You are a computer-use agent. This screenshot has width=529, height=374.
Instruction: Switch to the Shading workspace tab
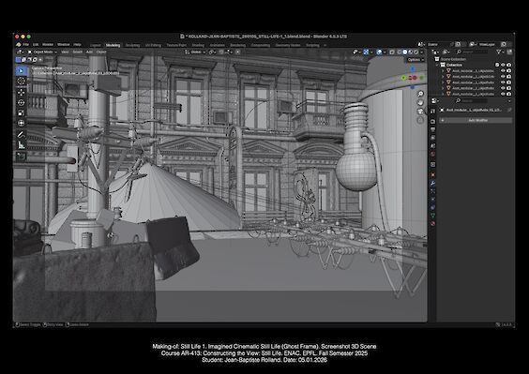[x=198, y=45]
